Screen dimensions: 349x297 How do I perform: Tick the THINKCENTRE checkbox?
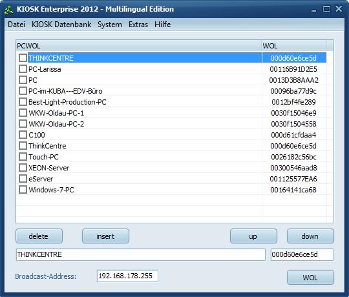pyautogui.click(x=23, y=58)
